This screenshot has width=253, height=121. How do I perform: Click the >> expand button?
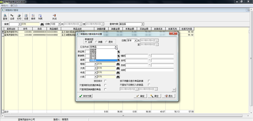pyautogui.click(x=174, y=89)
